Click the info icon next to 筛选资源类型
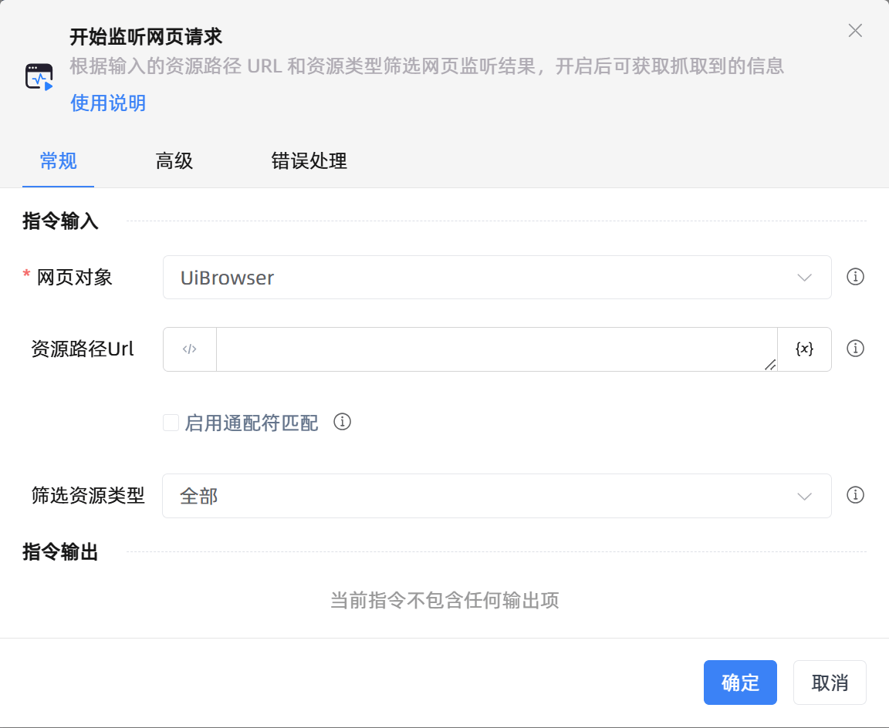The height and width of the screenshot is (728, 889). pos(855,496)
